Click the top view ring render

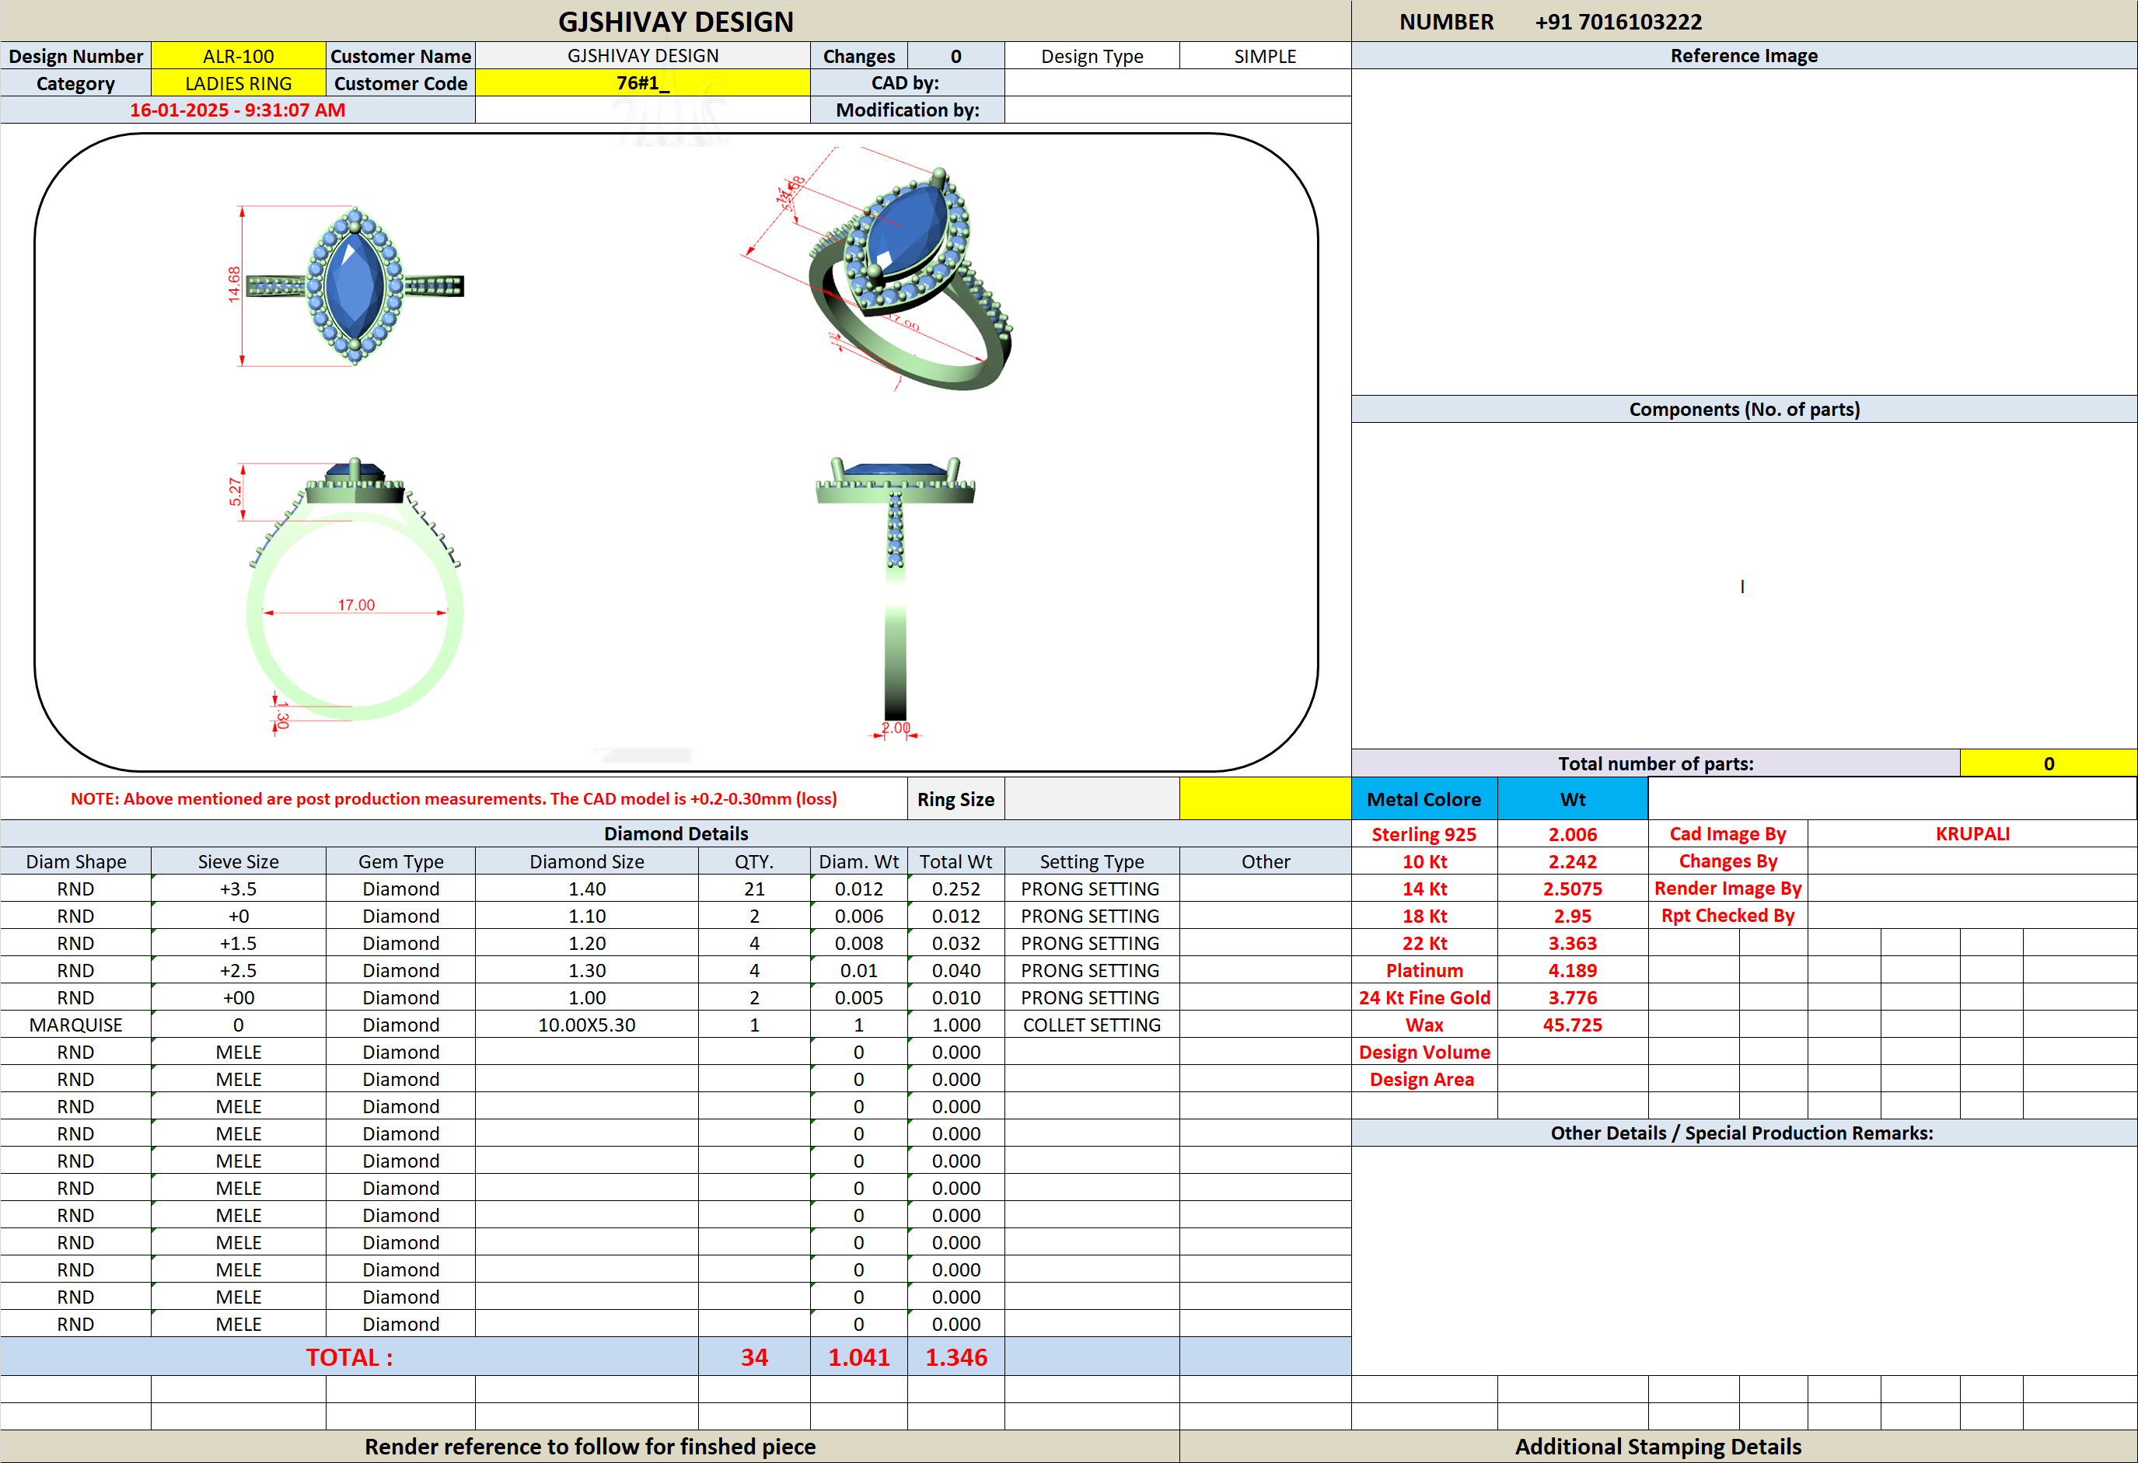click(x=355, y=286)
